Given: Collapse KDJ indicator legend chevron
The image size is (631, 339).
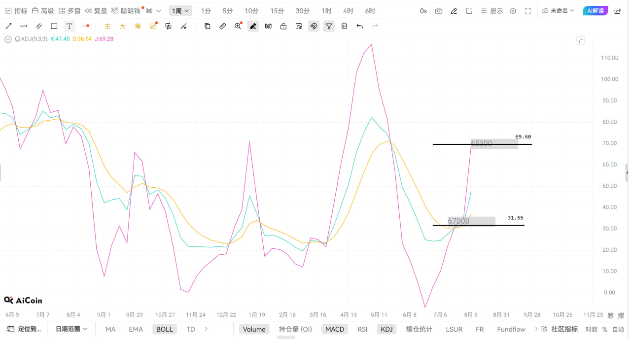Looking at the screenshot, I should tap(8, 39).
